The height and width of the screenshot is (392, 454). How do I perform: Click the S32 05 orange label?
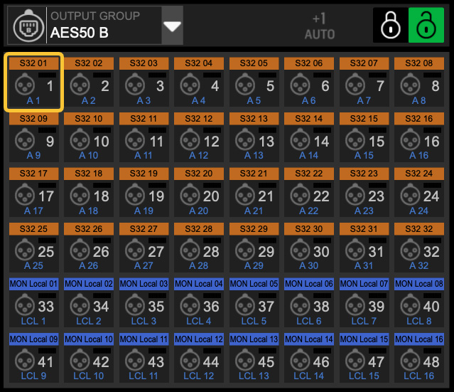click(254, 63)
